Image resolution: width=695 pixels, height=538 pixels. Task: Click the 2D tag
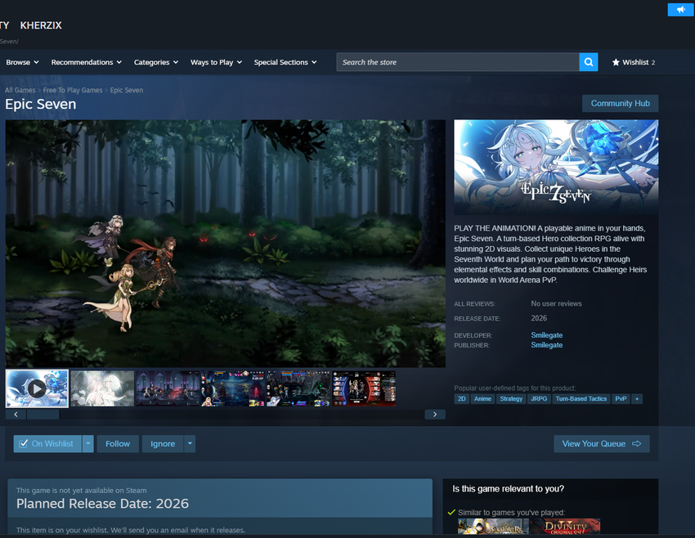(461, 399)
